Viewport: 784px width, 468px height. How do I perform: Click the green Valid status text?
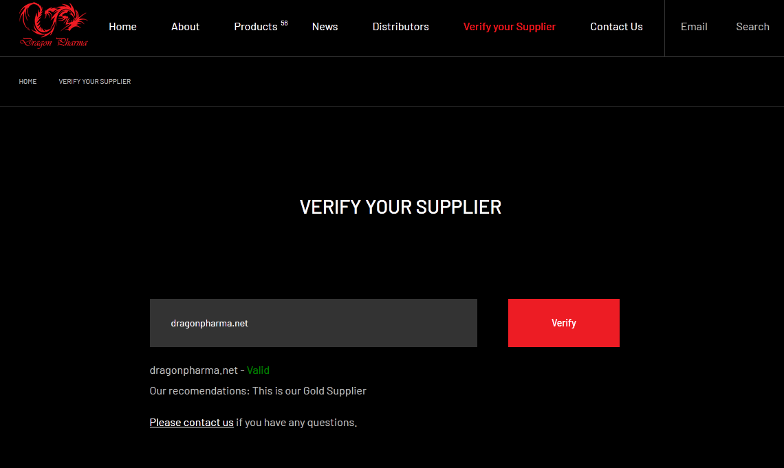[258, 370]
